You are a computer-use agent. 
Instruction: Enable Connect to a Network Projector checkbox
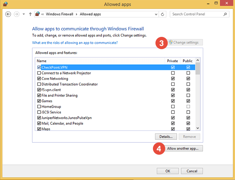[39, 73]
